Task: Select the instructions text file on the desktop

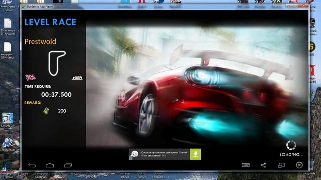Action: pyautogui.click(x=8, y=50)
